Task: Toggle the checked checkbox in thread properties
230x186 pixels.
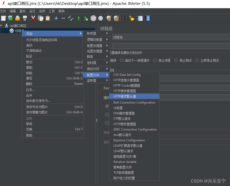Action: click(x=107, y=106)
